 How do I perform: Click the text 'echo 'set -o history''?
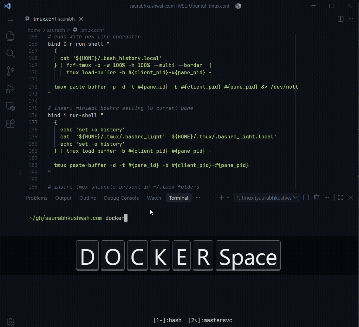[93, 144]
